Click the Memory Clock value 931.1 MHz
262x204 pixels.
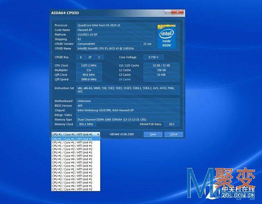(x=86, y=124)
